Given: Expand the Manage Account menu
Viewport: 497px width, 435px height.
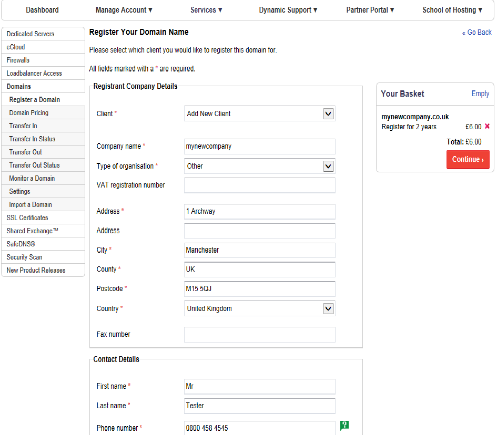Looking at the screenshot, I should (124, 10).
